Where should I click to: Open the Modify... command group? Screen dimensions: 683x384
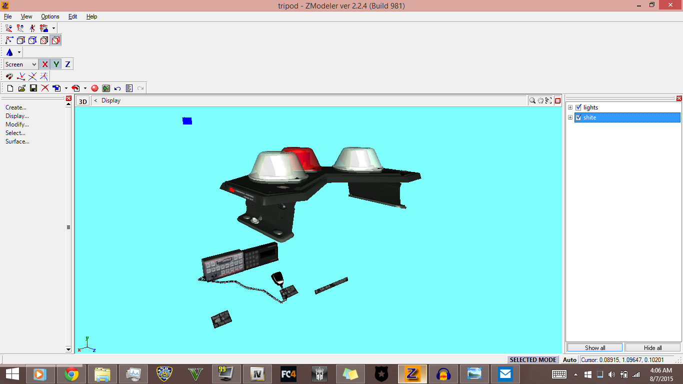(x=17, y=124)
